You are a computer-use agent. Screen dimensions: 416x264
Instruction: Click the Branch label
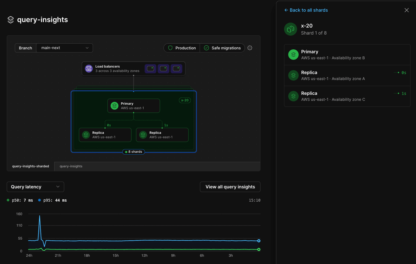pyautogui.click(x=25, y=48)
